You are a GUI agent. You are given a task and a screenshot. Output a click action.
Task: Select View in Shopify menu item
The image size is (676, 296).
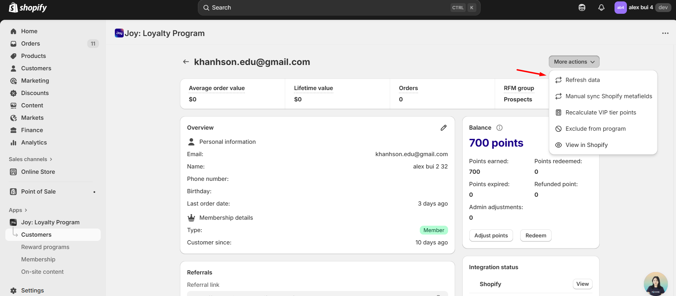point(586,145)
